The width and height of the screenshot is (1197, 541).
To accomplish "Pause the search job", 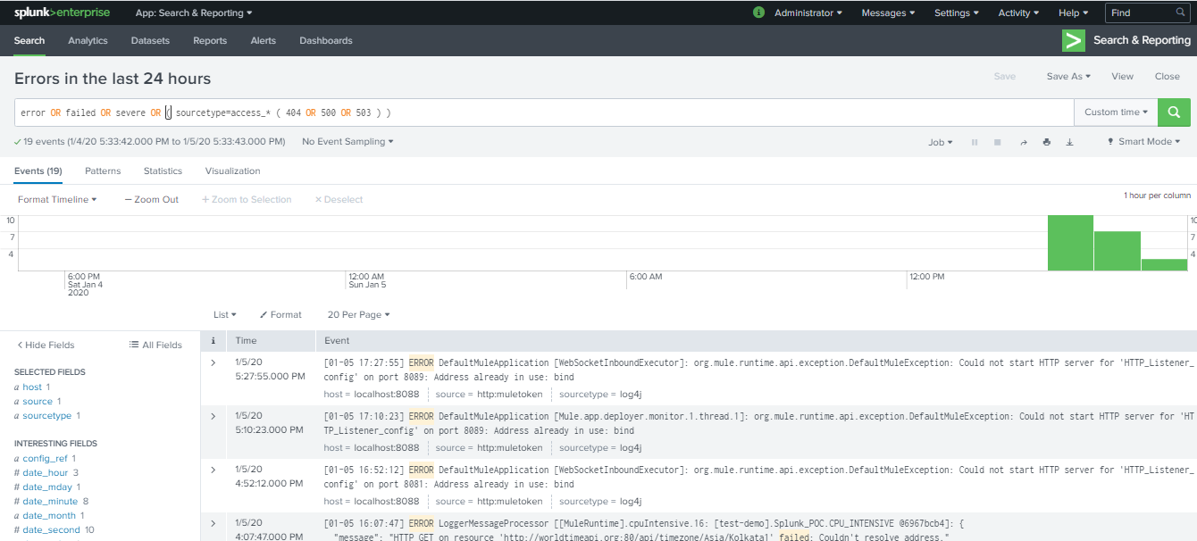I will click(975, 142).
